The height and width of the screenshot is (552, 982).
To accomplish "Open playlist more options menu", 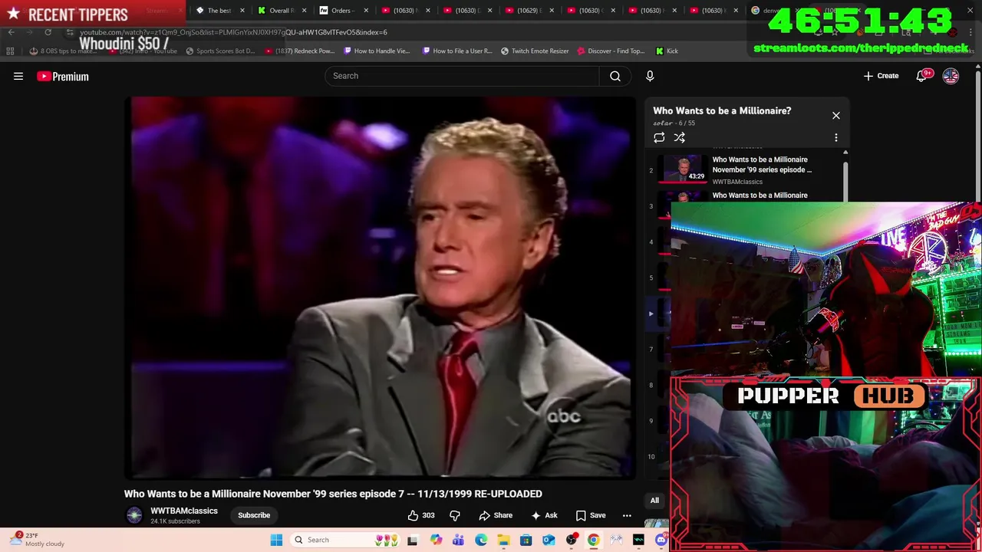I will click(x=836, y=138).
